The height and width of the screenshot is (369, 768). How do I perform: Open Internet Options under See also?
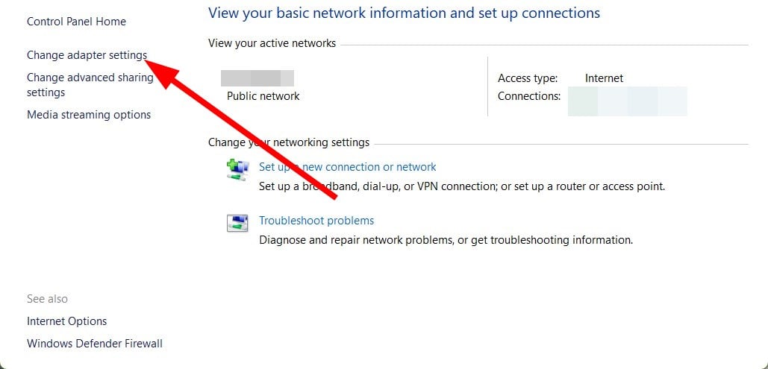66,321
